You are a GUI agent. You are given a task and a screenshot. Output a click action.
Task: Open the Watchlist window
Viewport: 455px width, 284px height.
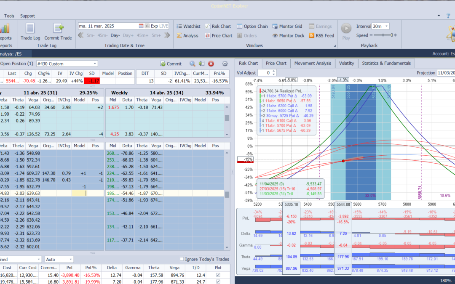(188, 27)
